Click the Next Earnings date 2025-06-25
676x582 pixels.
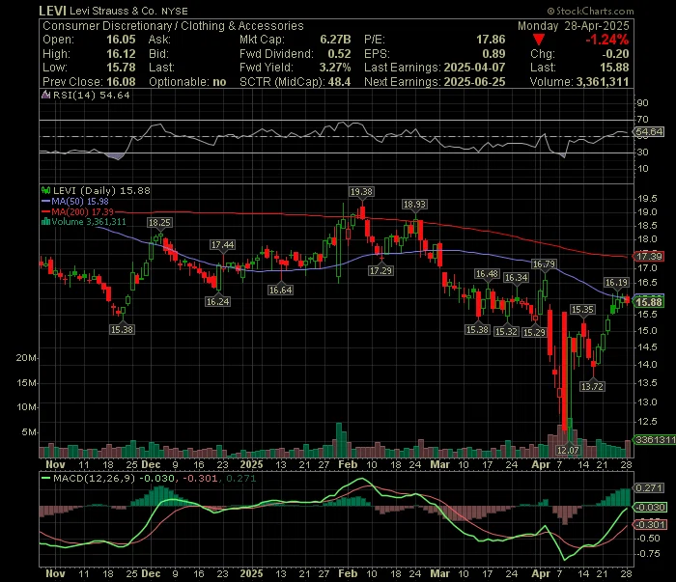click(474, 82)
